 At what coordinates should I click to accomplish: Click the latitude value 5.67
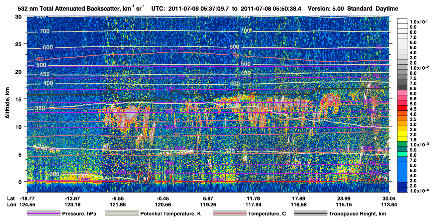pyautogui.click(x=208, y=198)
